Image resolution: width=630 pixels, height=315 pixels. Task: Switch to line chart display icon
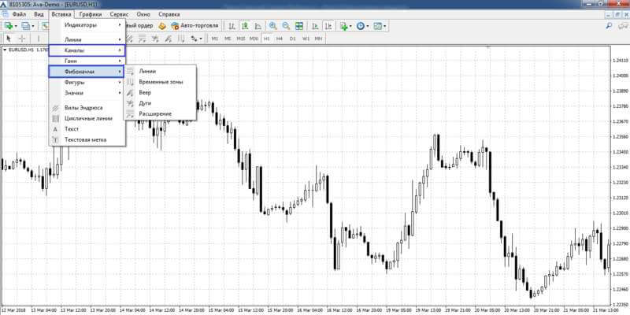coord(258,26)
